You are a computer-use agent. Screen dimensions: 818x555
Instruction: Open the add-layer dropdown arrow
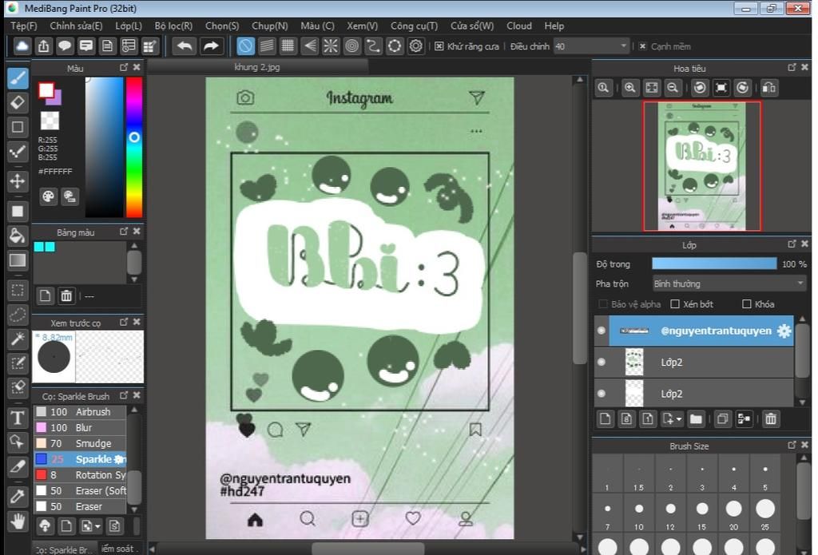point(679,419)
